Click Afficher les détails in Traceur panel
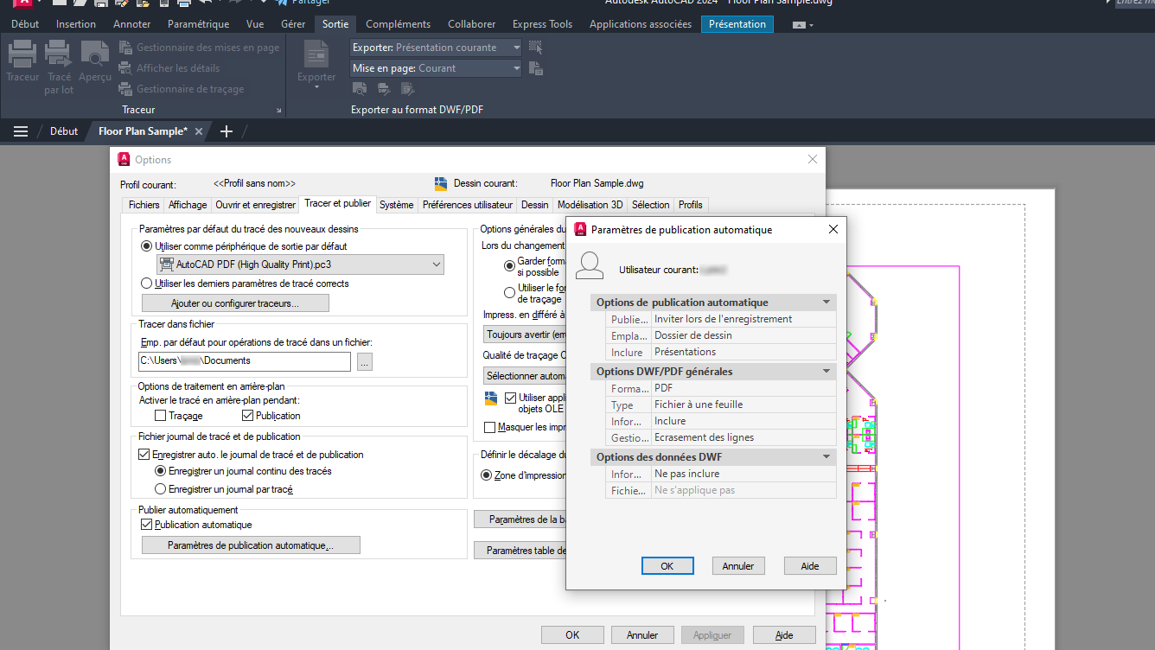 [168, 68]
